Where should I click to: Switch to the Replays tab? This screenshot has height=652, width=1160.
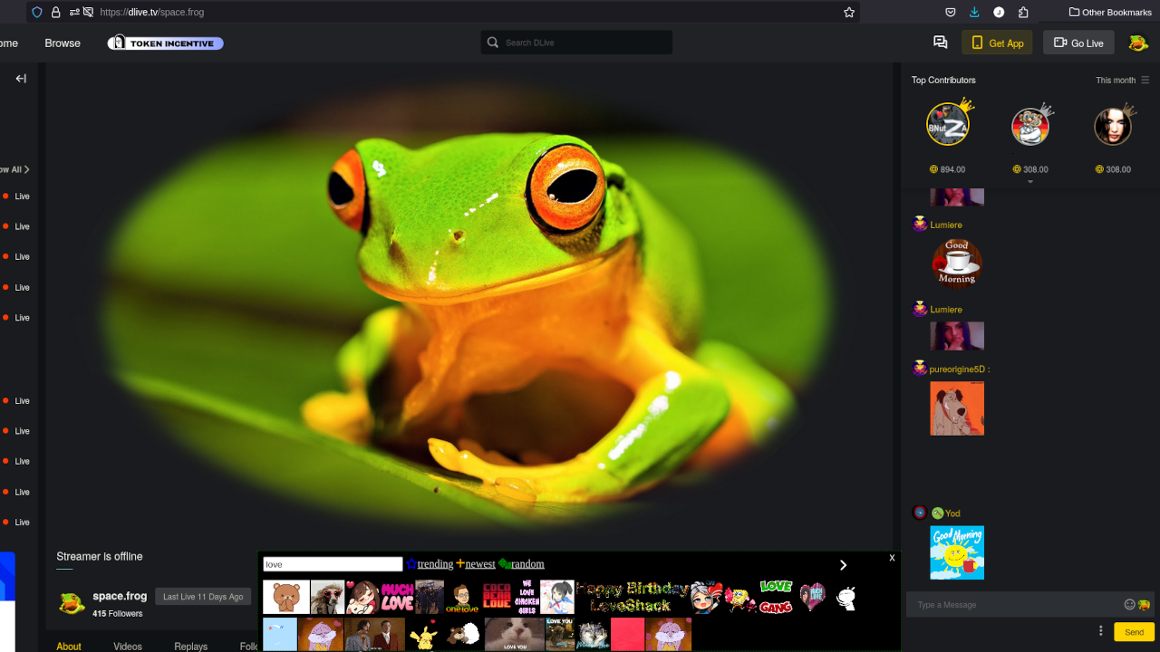pyautogui.click(x=190, y=646)
